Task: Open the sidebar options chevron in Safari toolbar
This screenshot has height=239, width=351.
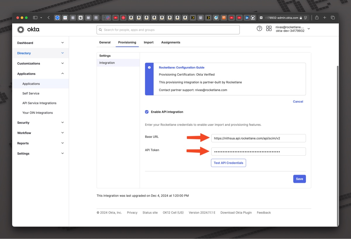Action: [x=41, y=18]
